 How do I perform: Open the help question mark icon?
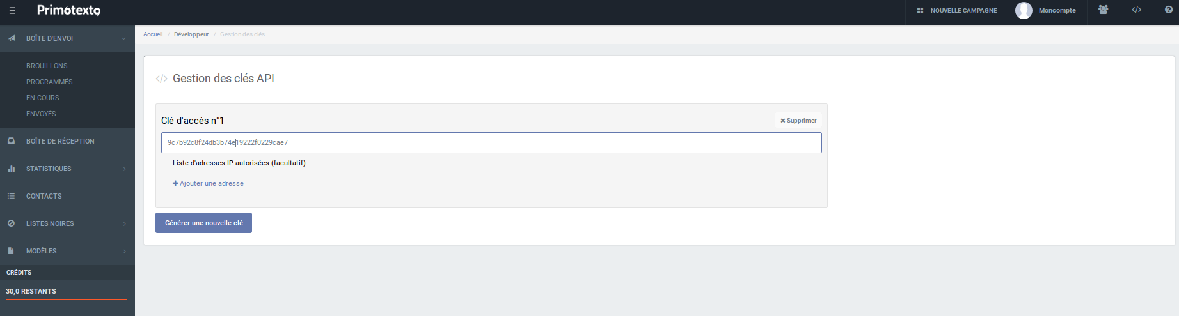[1169, 10]
